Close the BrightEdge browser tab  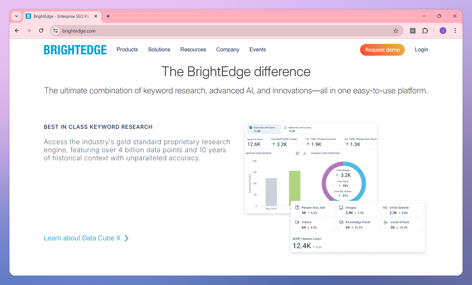point(96,16)
